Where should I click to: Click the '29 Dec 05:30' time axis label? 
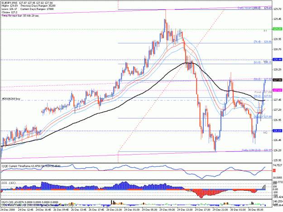tap(149, 210)
